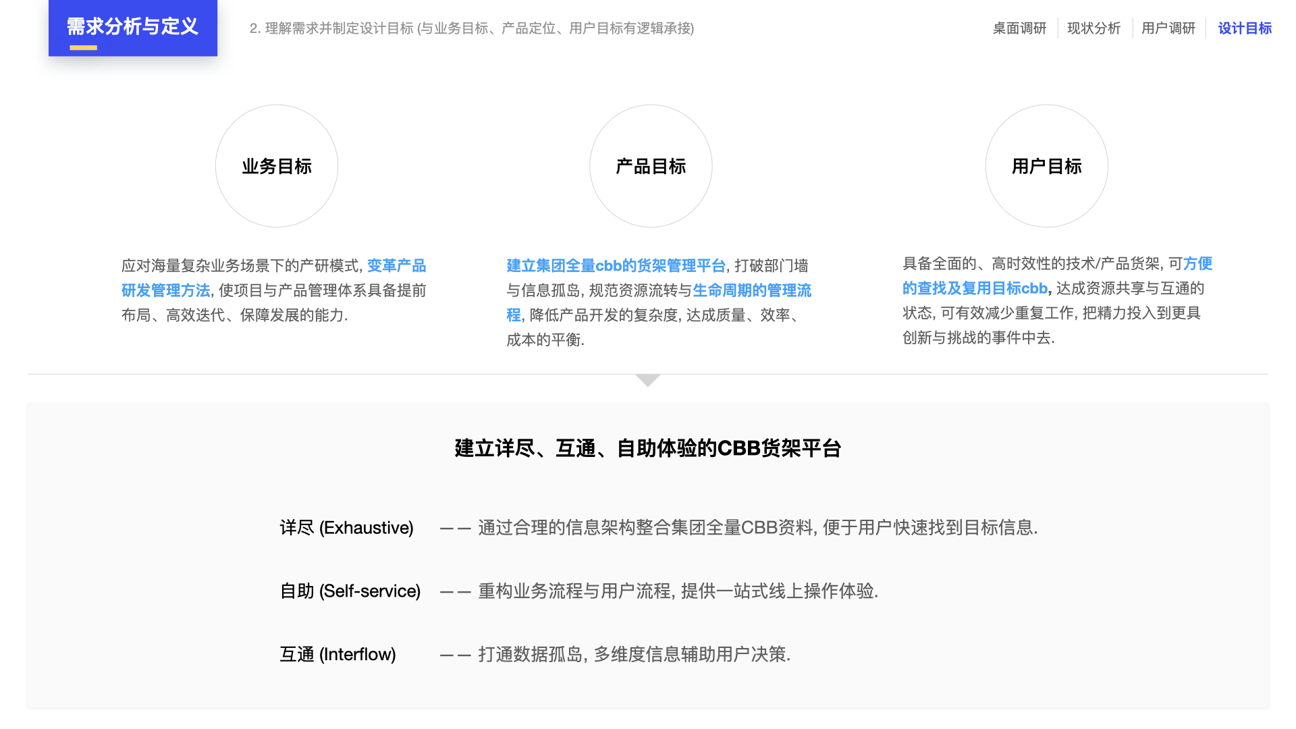Click the text 具备全面的、高时效性的技术/产品货架
Image resolution: width=1296 pixels, height=729 pixels.
(x=1031, y=264)
